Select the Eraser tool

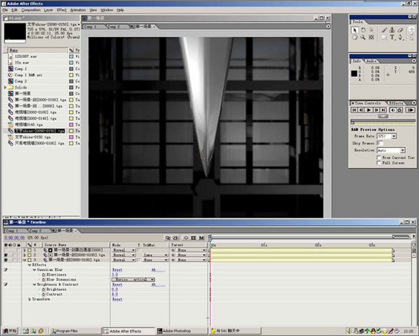401,30
